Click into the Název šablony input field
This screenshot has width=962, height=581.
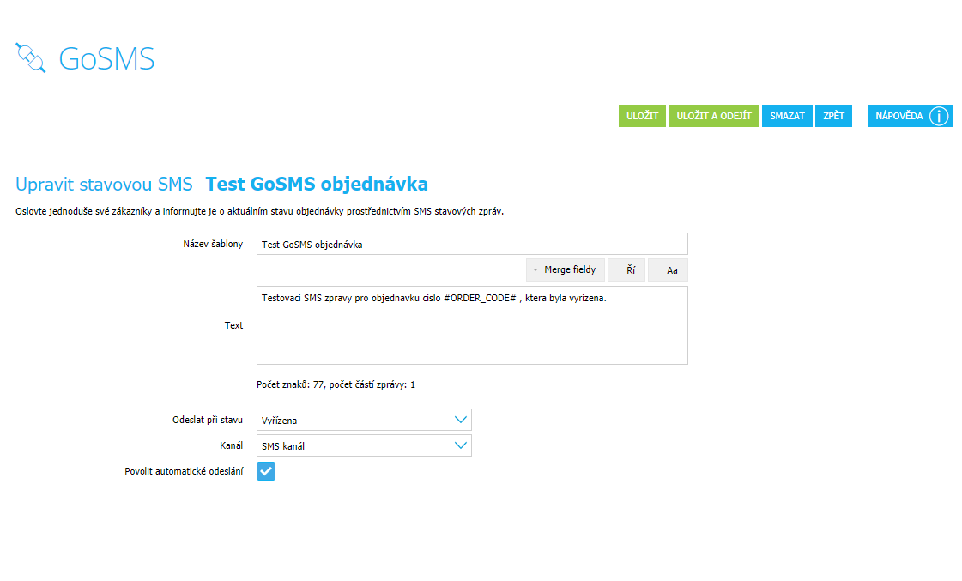point(472,245)
